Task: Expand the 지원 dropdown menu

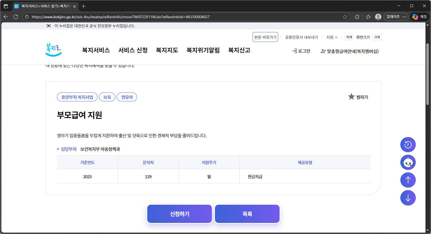Action: click(332, 37)
